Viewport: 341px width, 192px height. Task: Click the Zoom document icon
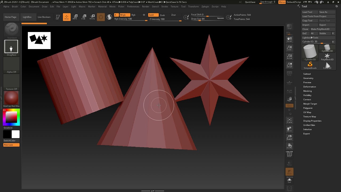289,48
